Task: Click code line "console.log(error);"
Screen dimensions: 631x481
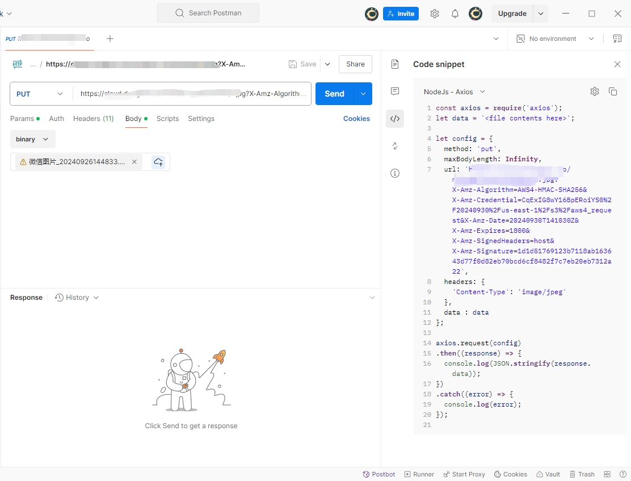Action: point(482,404)
